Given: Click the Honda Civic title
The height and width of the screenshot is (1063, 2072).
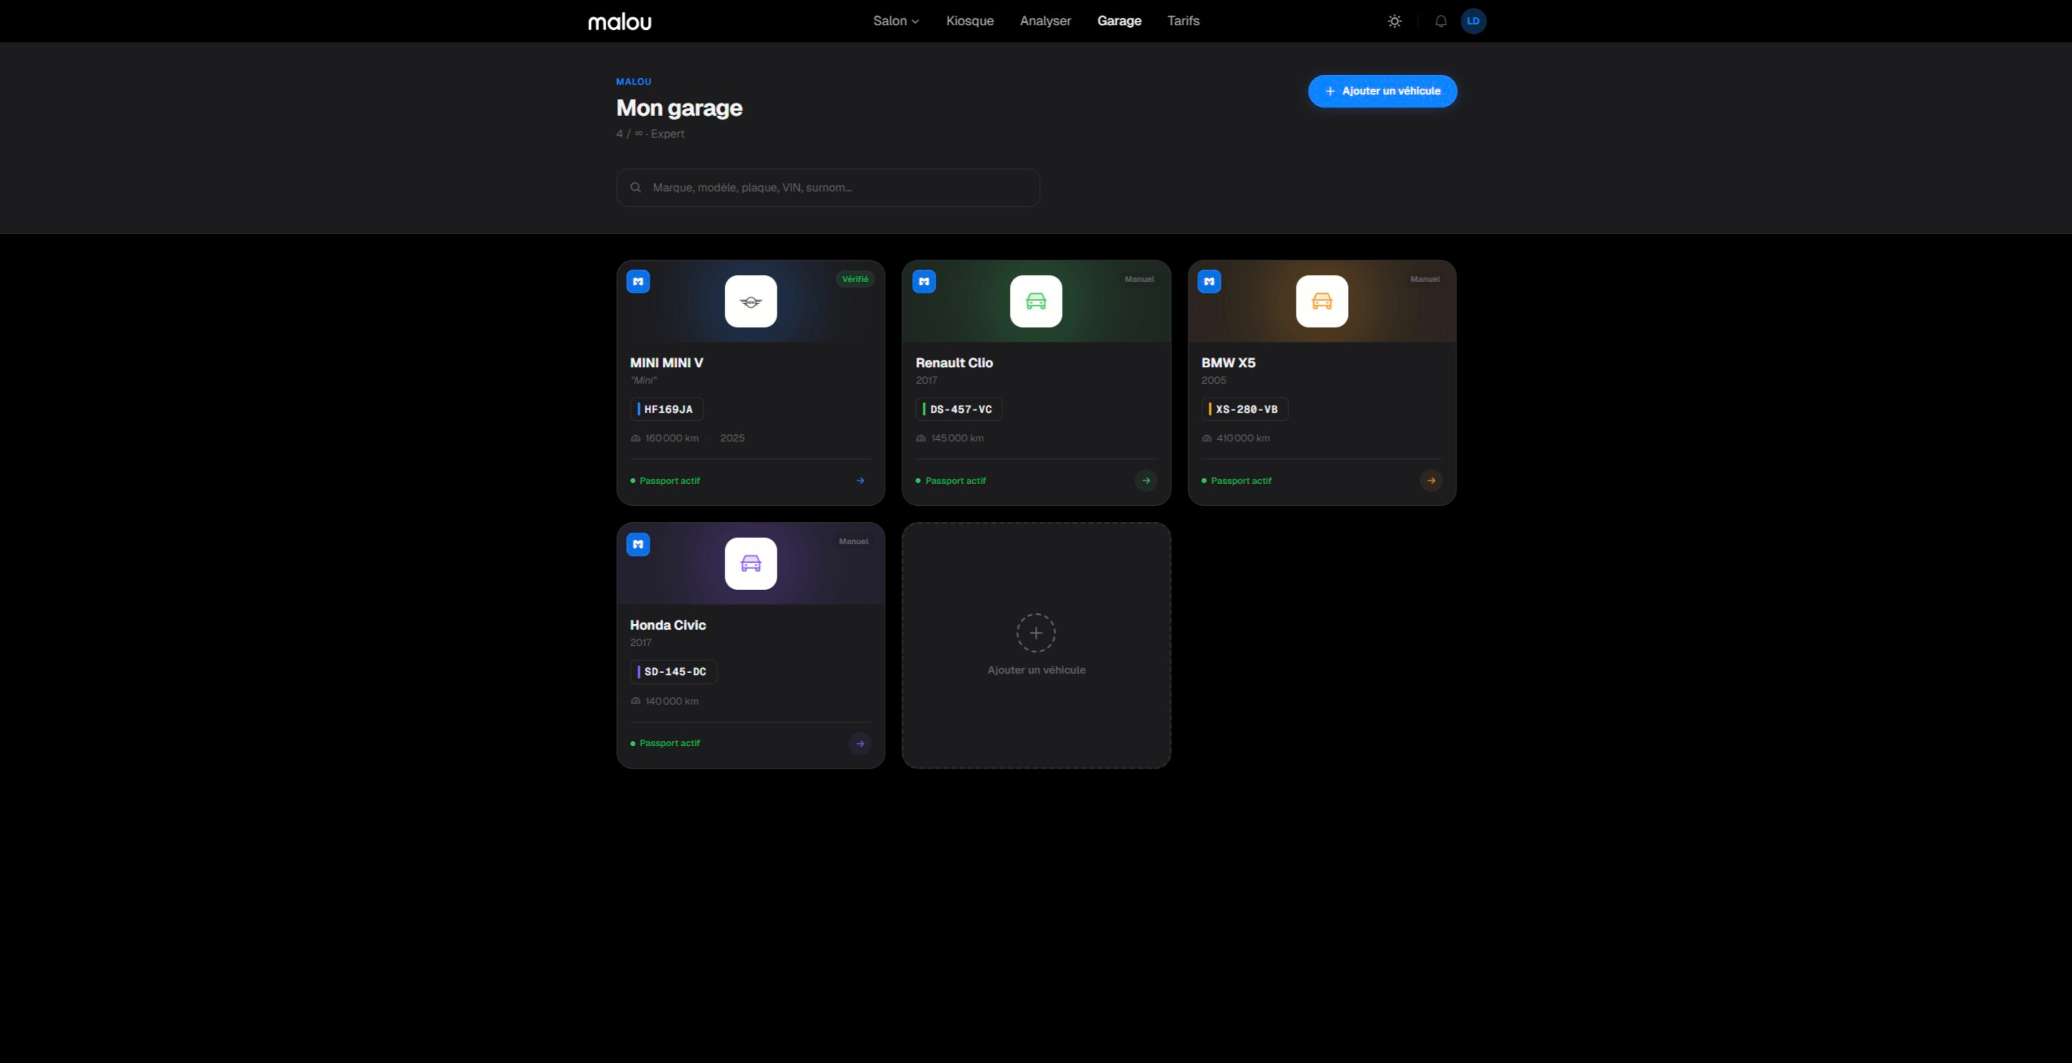Looking at the screenshot, I should click(668, 625).
